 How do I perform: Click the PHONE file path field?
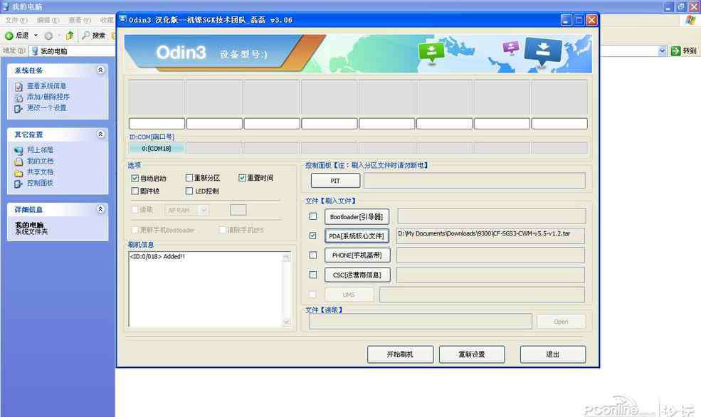click(490, 255)
